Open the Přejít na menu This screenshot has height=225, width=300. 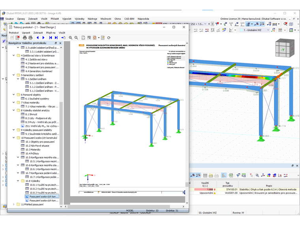[51, 33]
